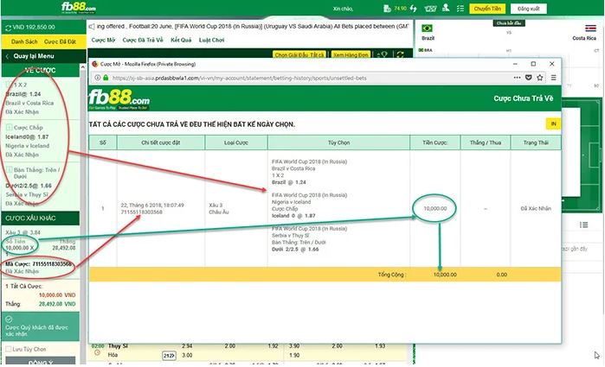Image resolution: width=605 pixels, height=367 pixels.
Task: Bookmark this page with the star icon
Action: [540, 78]
